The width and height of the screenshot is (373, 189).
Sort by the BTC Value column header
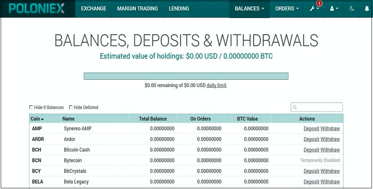(247, 119)
